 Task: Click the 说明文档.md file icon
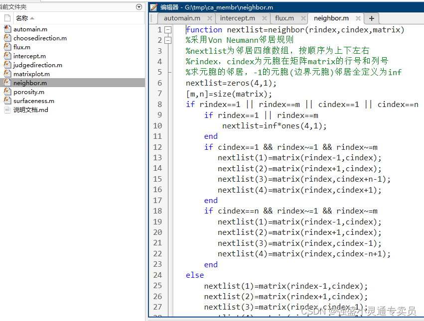pyautogui.click(x=7, y=109)
